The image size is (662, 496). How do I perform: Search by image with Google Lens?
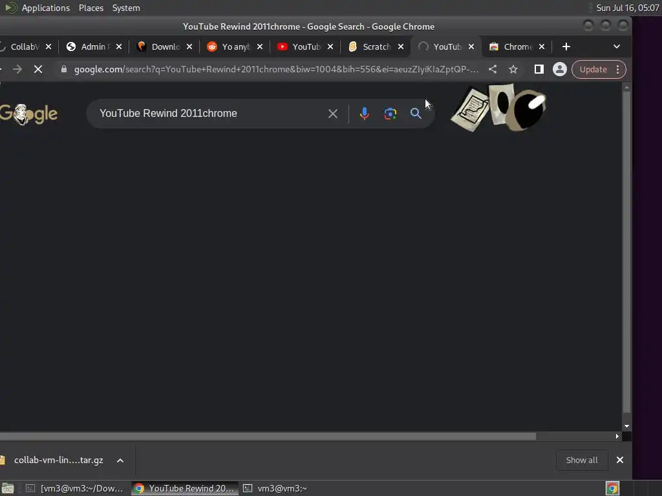(390, 114)
